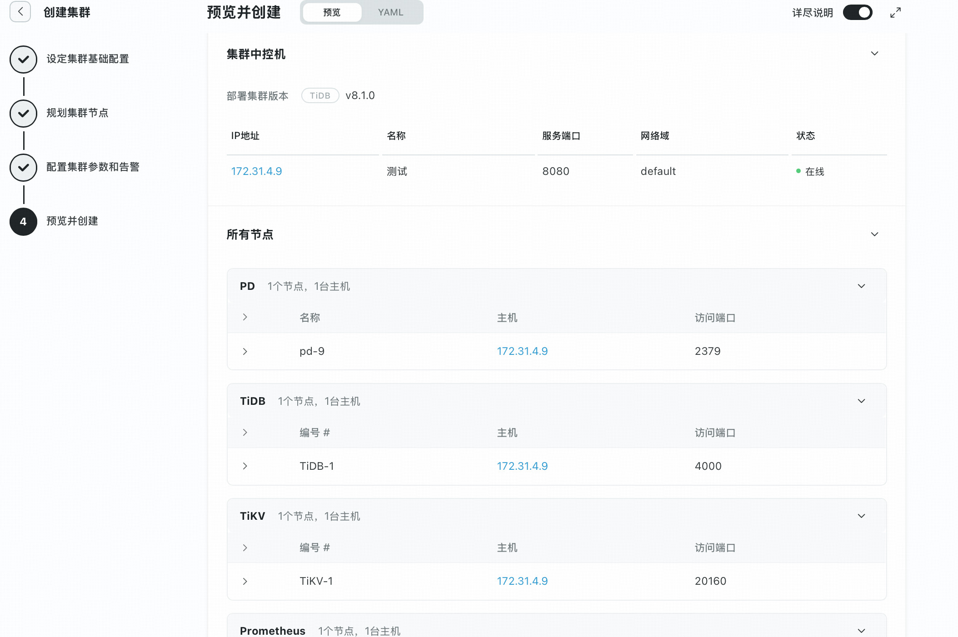Open control machine IP 172.31.4.9 link

[256, 171]
